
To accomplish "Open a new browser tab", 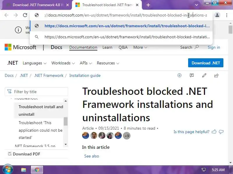I will [148, 5].
